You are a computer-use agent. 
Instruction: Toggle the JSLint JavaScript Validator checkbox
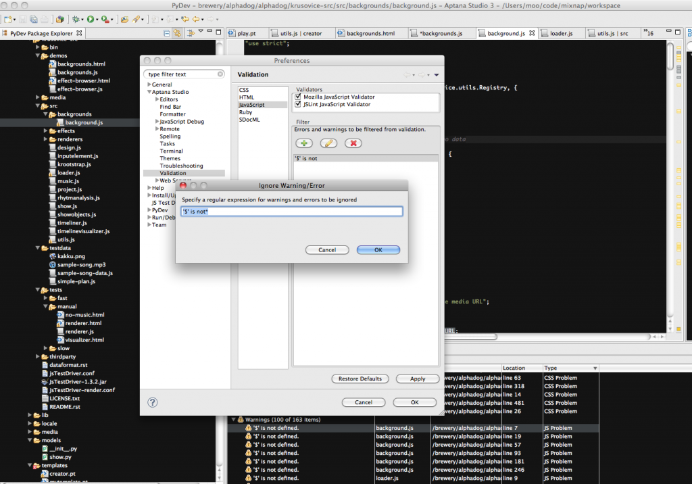(x=298, y=104)
